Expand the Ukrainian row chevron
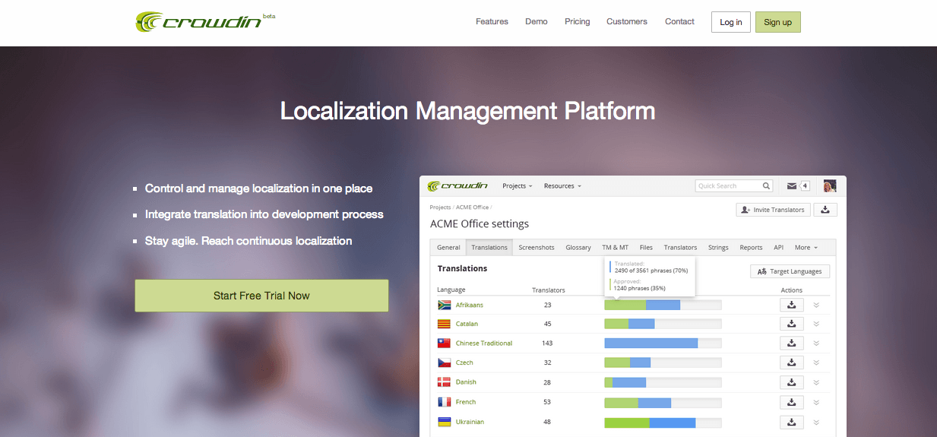 pos(816,422)
